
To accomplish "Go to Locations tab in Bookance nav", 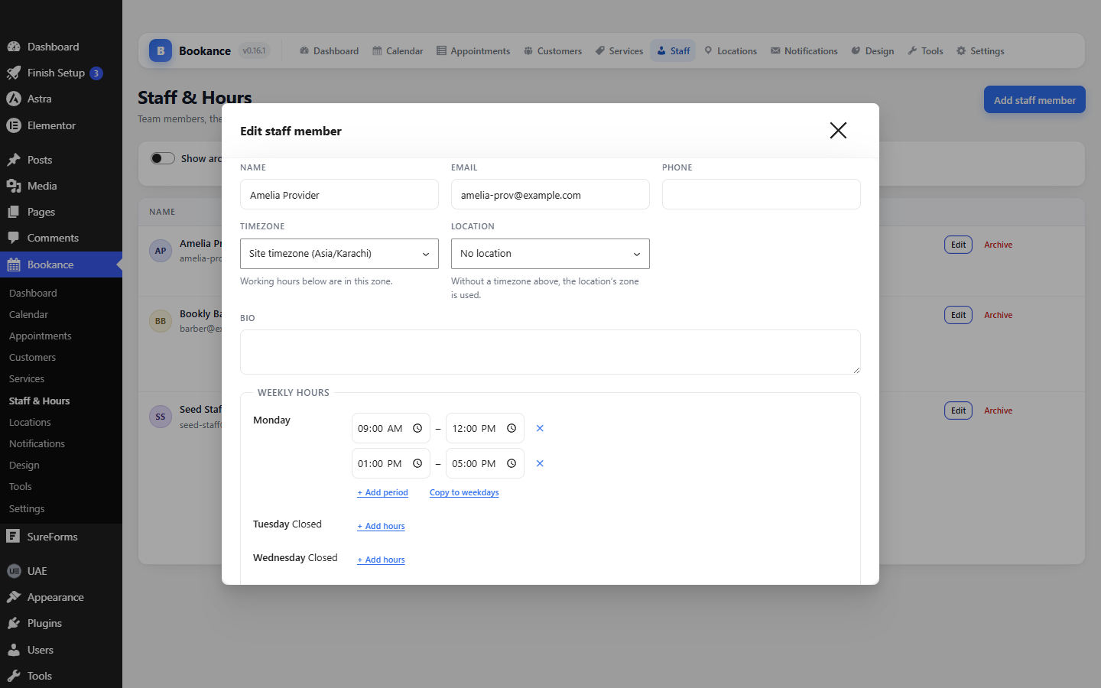I will (x=731, y=51).
